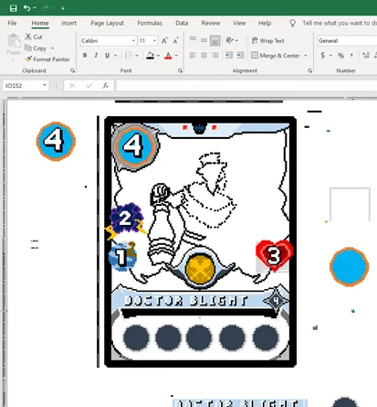Screen dimensions: 377x407
Task: Undo the last action in the title bar
Action: coord(26,8)
